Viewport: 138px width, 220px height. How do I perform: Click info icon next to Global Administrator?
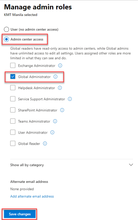click(55, 77)
